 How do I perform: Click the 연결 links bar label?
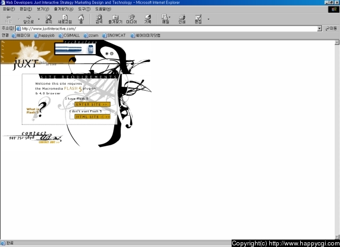coord(5,36)
